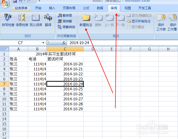Click 保护工作簿 protect workbook
The width and height of the screenshot is (178, 139).
tap(172, 22)
